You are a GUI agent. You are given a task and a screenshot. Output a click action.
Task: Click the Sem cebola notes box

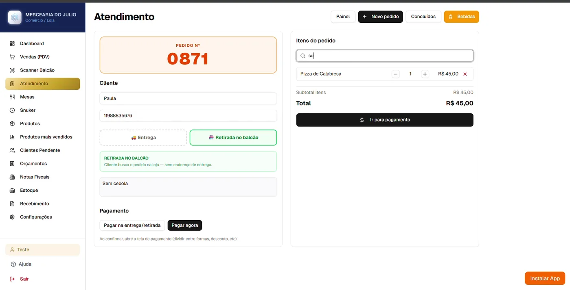click(x=188, y=187)
